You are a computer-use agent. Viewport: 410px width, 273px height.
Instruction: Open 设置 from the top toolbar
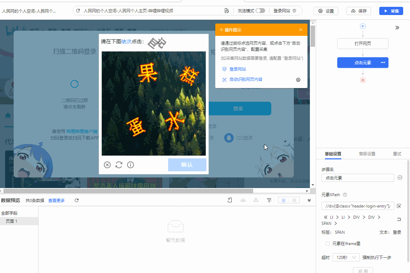[326, 11]
